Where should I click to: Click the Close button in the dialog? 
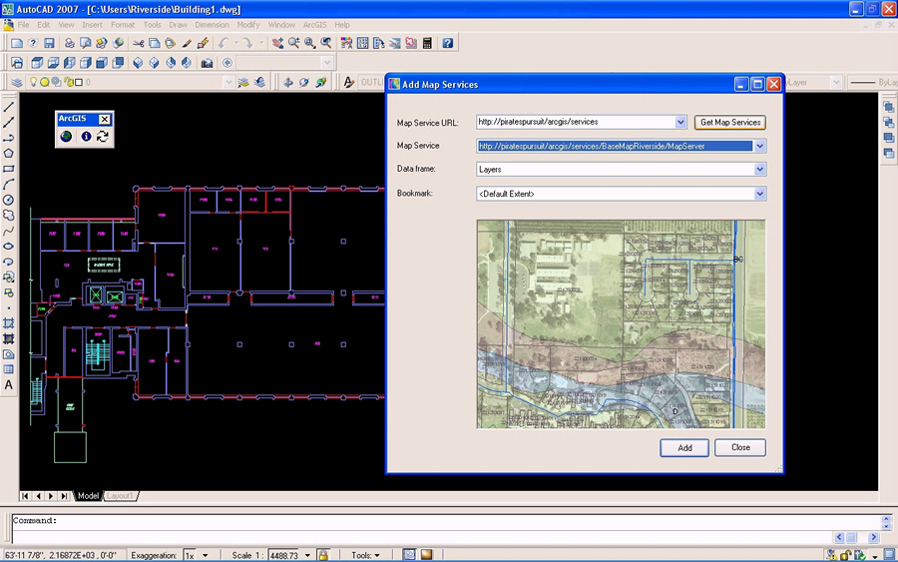click(x=739, y=447)
